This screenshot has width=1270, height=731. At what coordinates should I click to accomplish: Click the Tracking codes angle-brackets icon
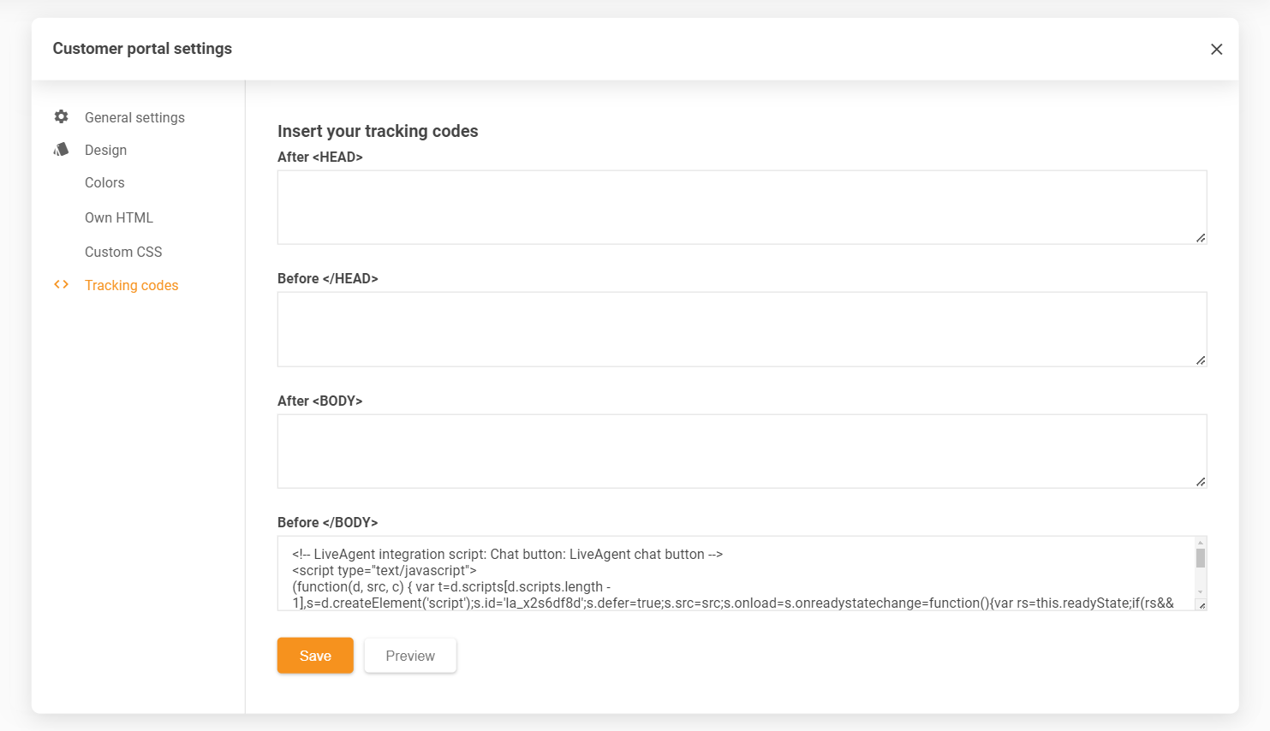click(x=61, y=284)
